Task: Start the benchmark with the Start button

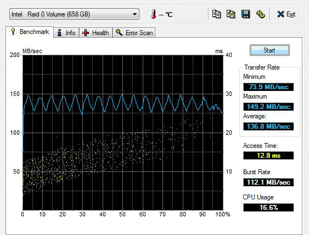Action: [269, 50]
